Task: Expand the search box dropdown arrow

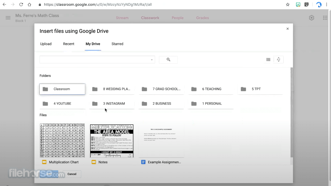Action: pyautogui.click(x=152, y=60)
